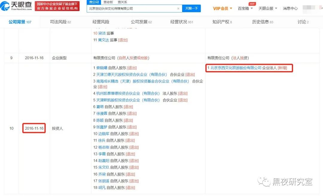Select the 2016-11-16 date in row 9

[34, 58]
